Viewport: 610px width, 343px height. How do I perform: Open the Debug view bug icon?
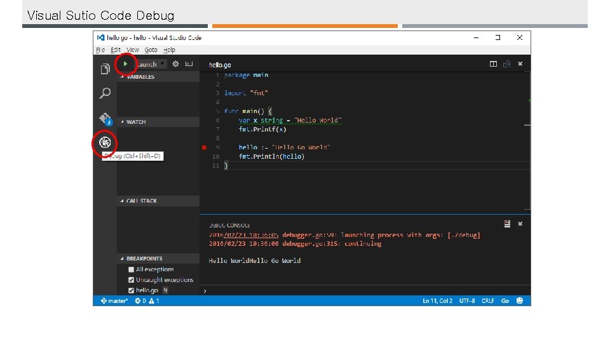[x=105, y=142]
